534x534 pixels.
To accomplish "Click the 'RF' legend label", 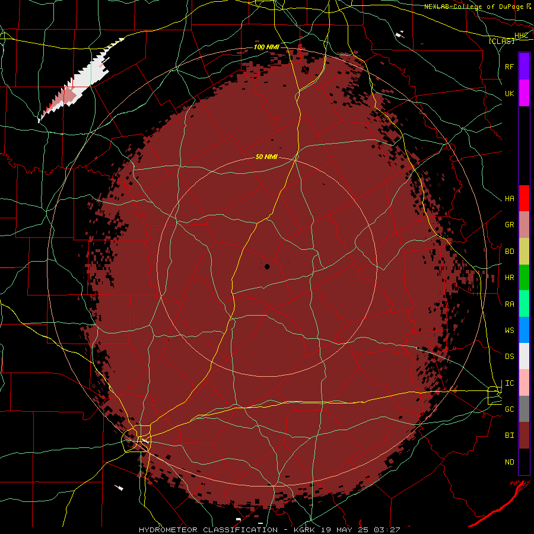I will (x=510, y=66).
